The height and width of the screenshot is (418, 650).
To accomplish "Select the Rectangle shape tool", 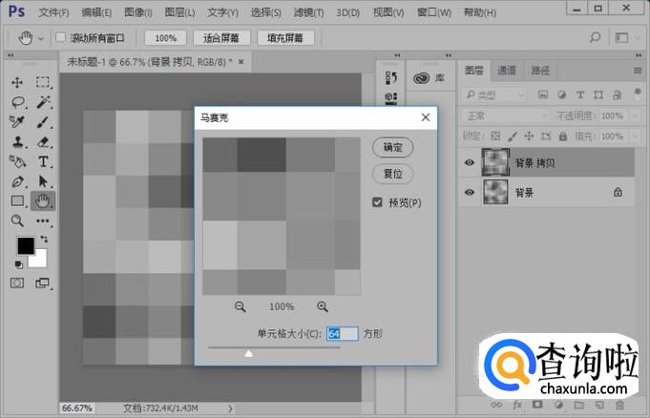I will coord(17,201).
